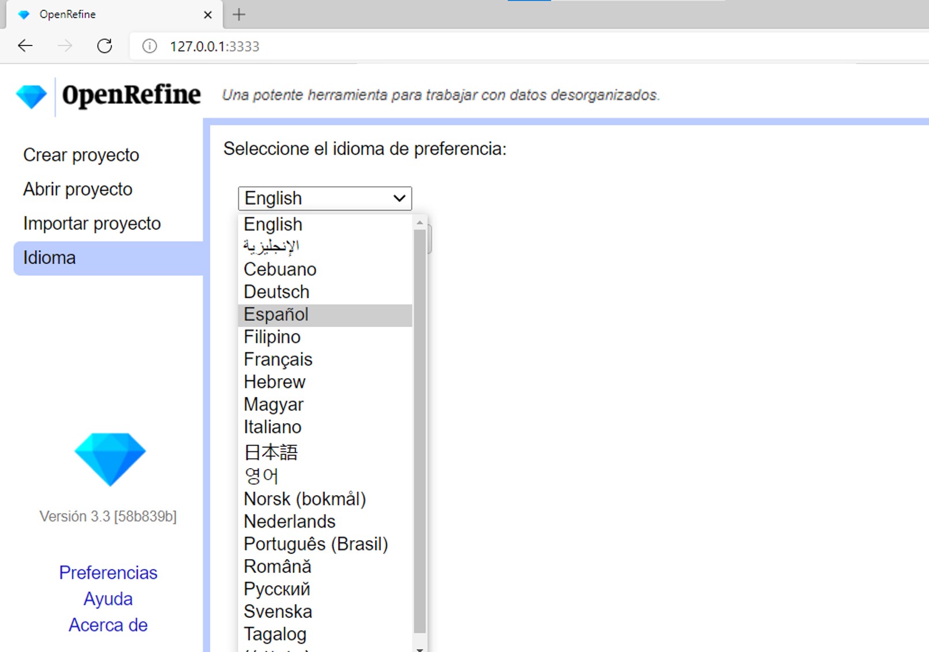This screenshot has height=652, width=929.
Task: Choose Norsk (bokmål) in the language list
Action: tap(325, 499)
